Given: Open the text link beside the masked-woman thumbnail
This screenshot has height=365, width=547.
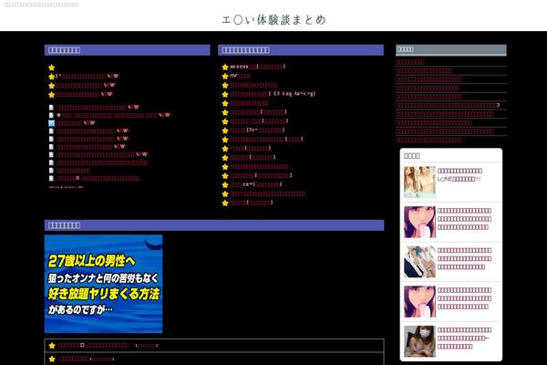Looking at the screenshot, I should (464, 339).
